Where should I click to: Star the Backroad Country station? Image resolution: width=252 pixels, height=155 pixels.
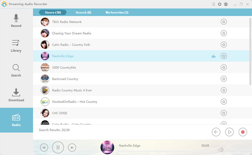coord(224,79)
